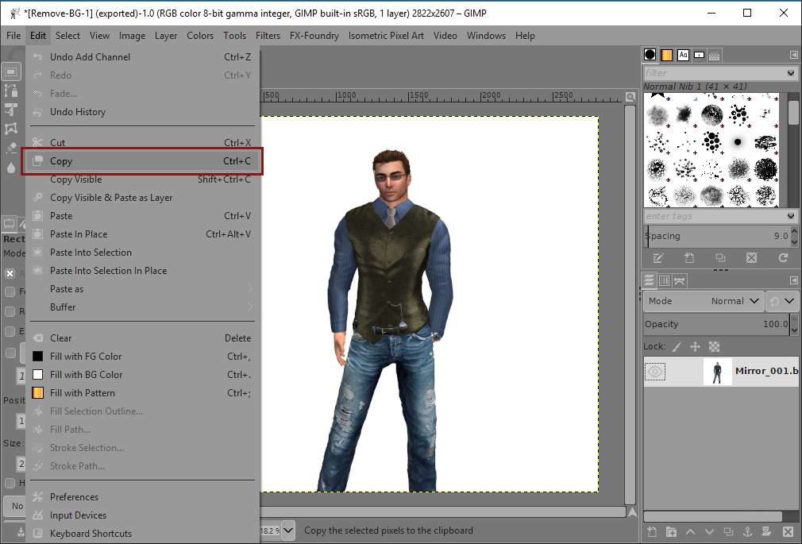Viewport: 802px width, 544px height.
Task: Switch to the Patterns tab icon
Action: pos(667,55)
